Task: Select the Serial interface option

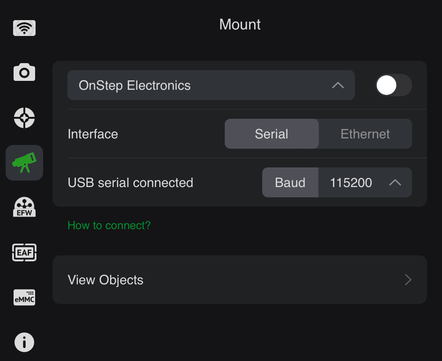Action: coord(272,134)
